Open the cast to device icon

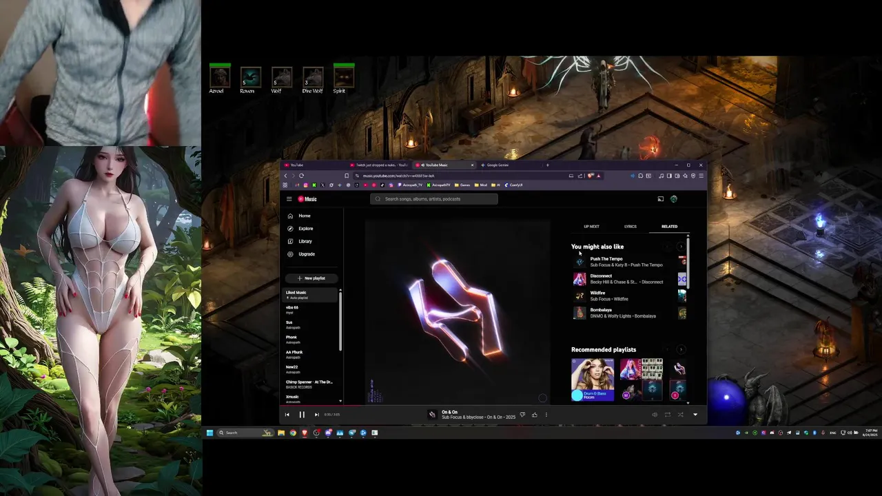(x=660, y=199)
